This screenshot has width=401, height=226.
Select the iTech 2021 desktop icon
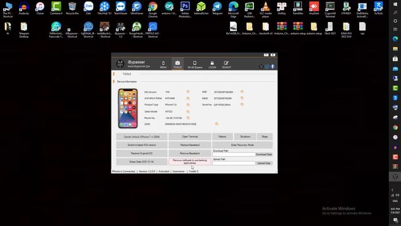330,29
